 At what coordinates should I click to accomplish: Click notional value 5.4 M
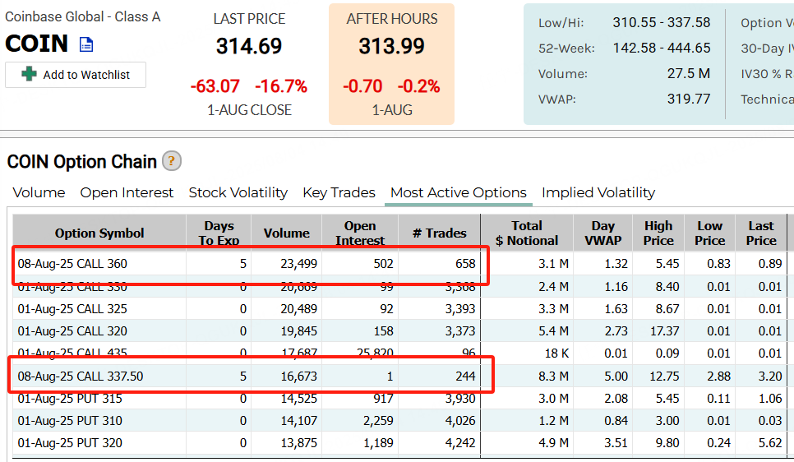(x=553, y=331)
